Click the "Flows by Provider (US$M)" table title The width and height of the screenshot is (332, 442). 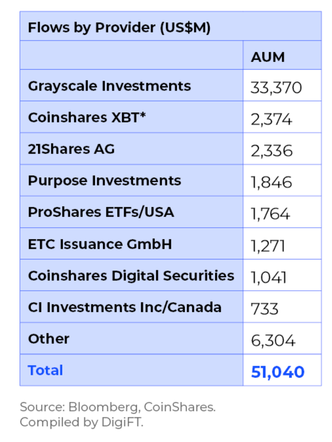tap(119, 28)
